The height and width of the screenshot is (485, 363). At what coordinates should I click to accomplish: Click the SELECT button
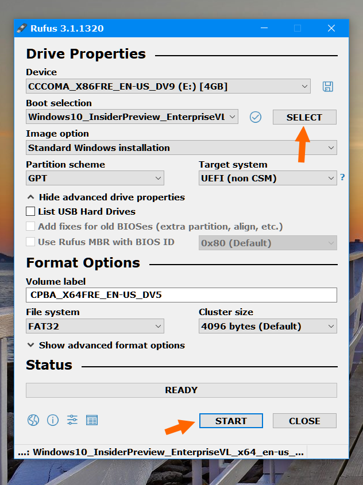tap(304, 117)
